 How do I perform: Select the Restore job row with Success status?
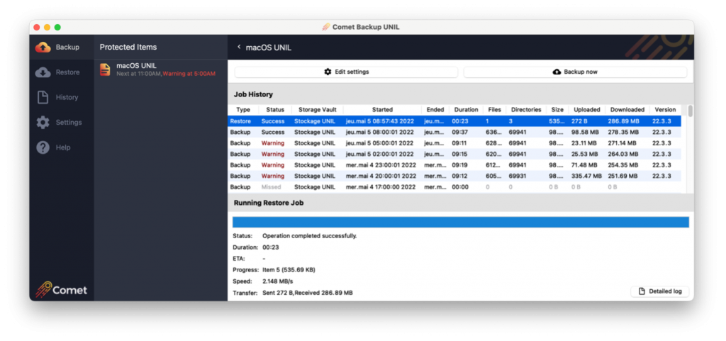click(x=454, y=121)
